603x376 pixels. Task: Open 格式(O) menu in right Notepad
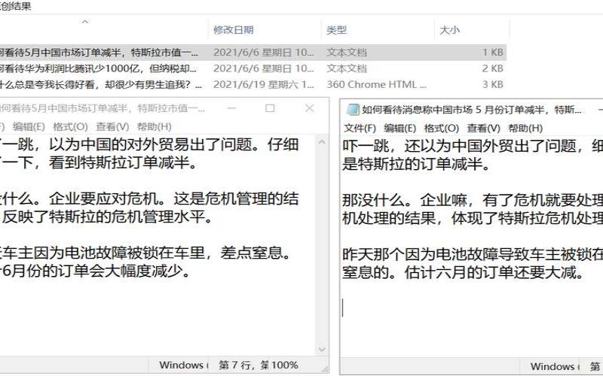pyautogui.click(x=442, y=128)
